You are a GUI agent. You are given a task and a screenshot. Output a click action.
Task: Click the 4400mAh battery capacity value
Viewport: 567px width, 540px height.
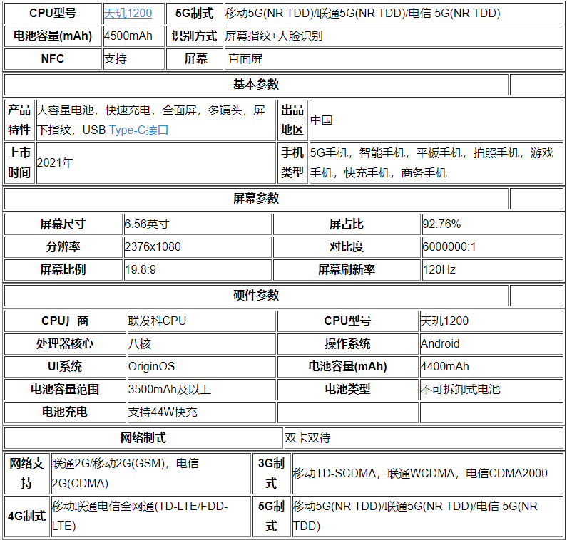pyautogui.click(x=444, y=367)
